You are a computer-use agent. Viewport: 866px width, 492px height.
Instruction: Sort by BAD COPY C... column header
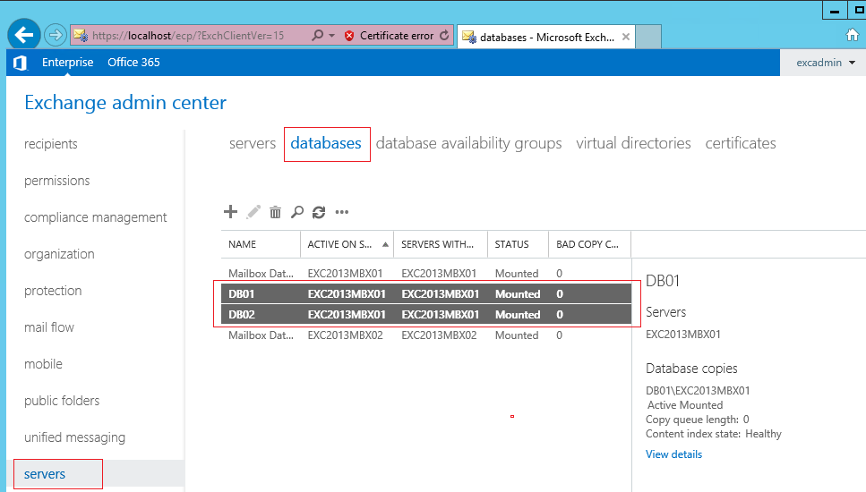(589, 244)
